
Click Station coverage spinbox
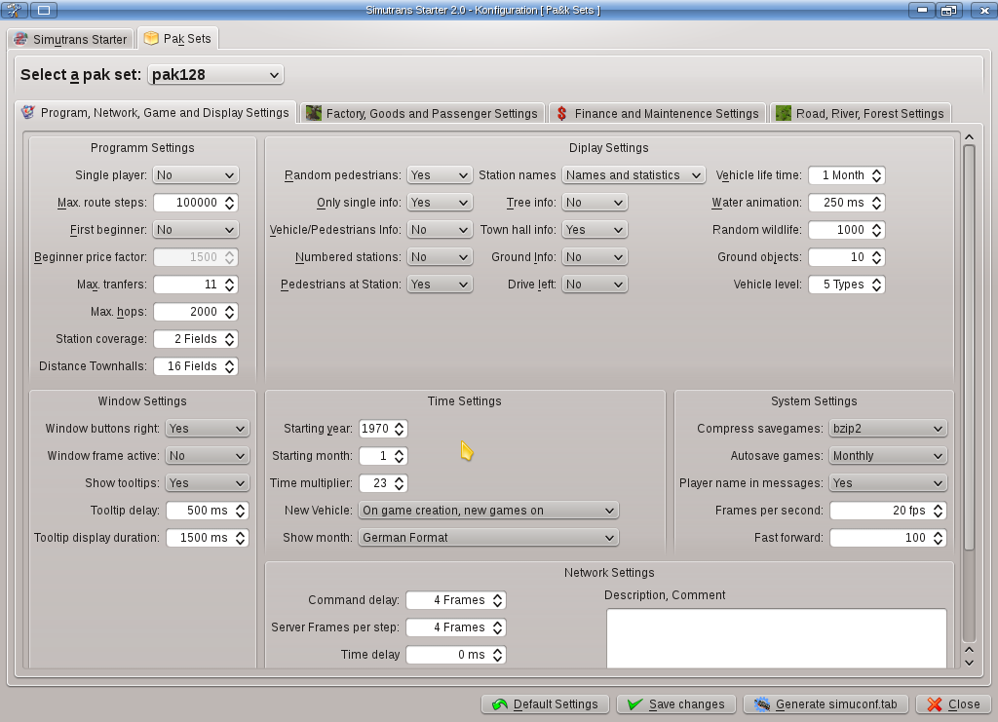click(195, 339)
